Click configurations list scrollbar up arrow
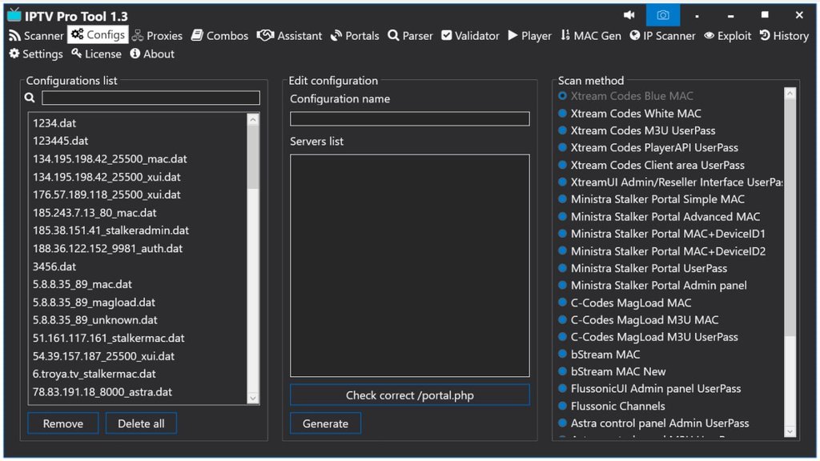820x461 pixels. coord(253,120)
